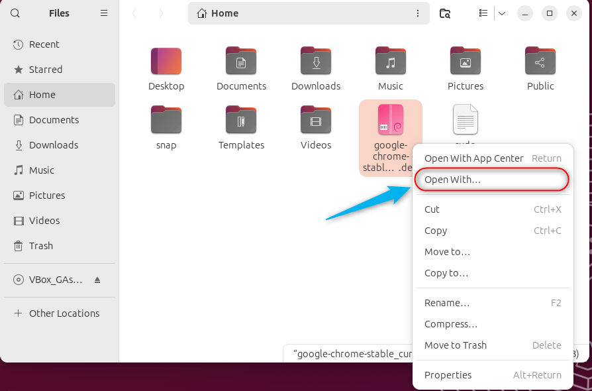The height and width of the screenshot is (391, 592).
Task: Select the Templates folder icon
Action: tap(241, 120)
